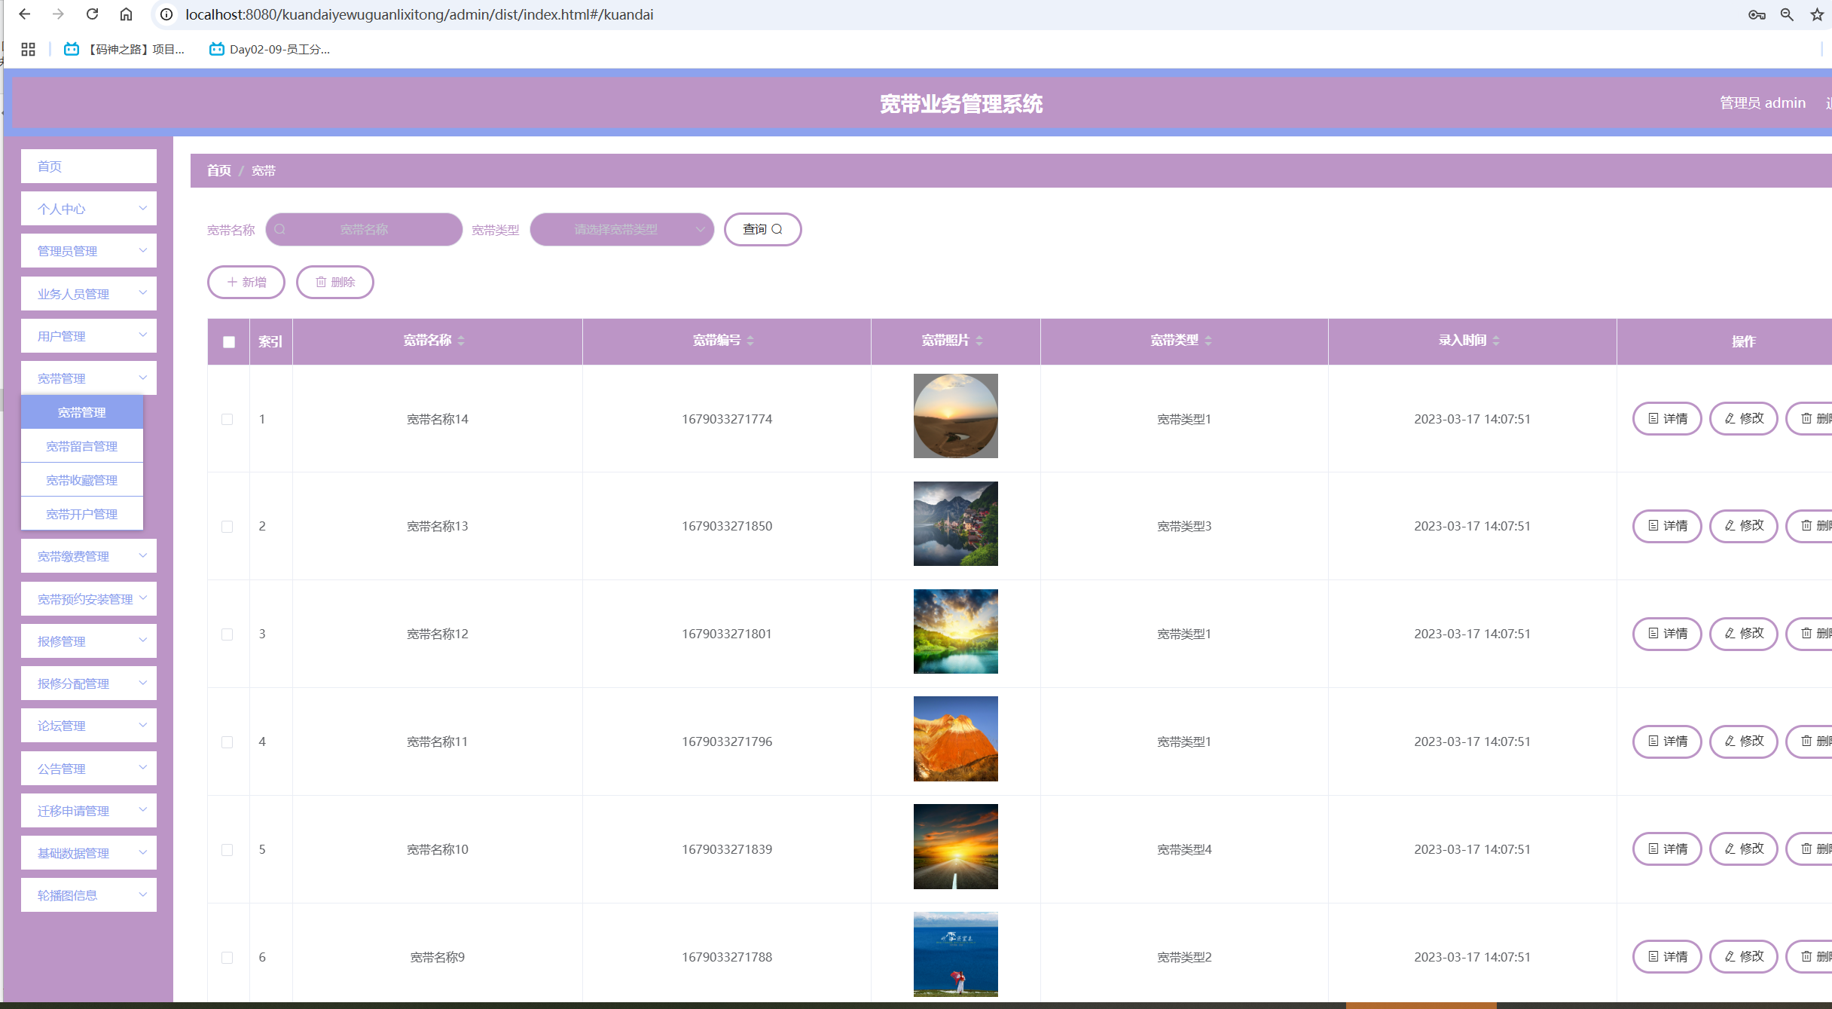
Task: Expand the 公告管理 sidebar menu
Action: [89, 769]
